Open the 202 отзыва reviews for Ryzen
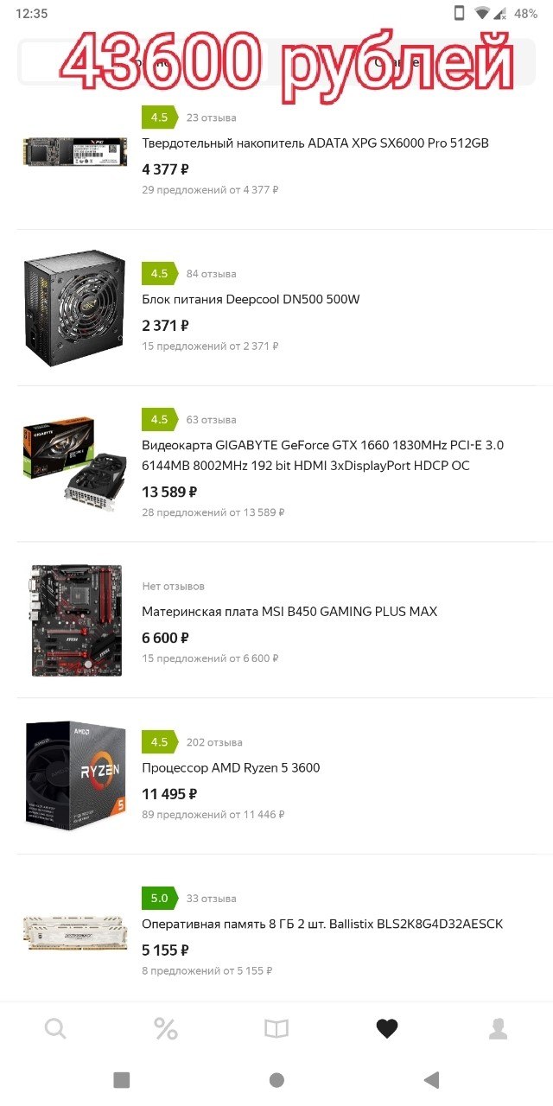The image size is (553, 1106). pyautogui.click(x=214, y=742)
